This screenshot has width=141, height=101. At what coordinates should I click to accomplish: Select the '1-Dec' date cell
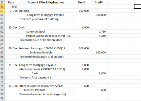[x=11, y=11]
